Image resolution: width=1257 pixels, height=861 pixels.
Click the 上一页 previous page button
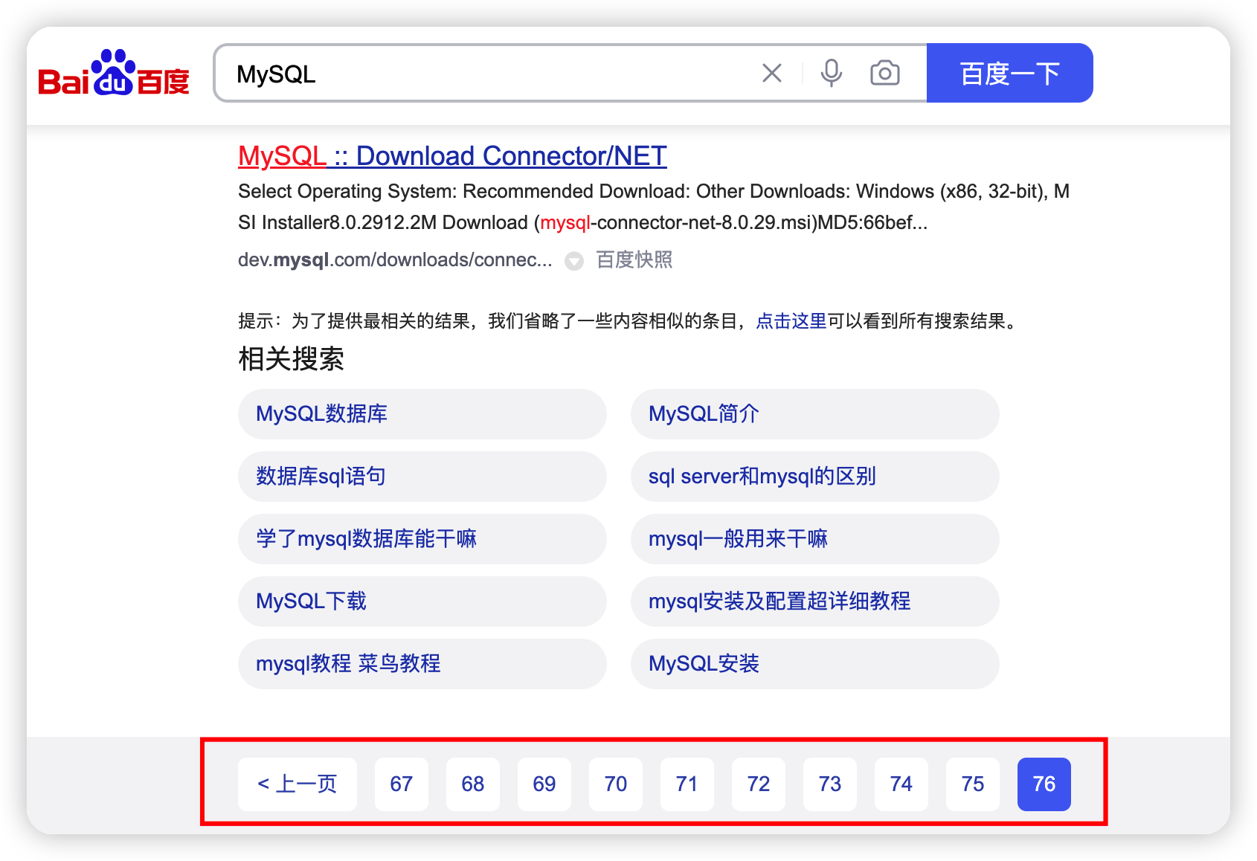point(297,784)
